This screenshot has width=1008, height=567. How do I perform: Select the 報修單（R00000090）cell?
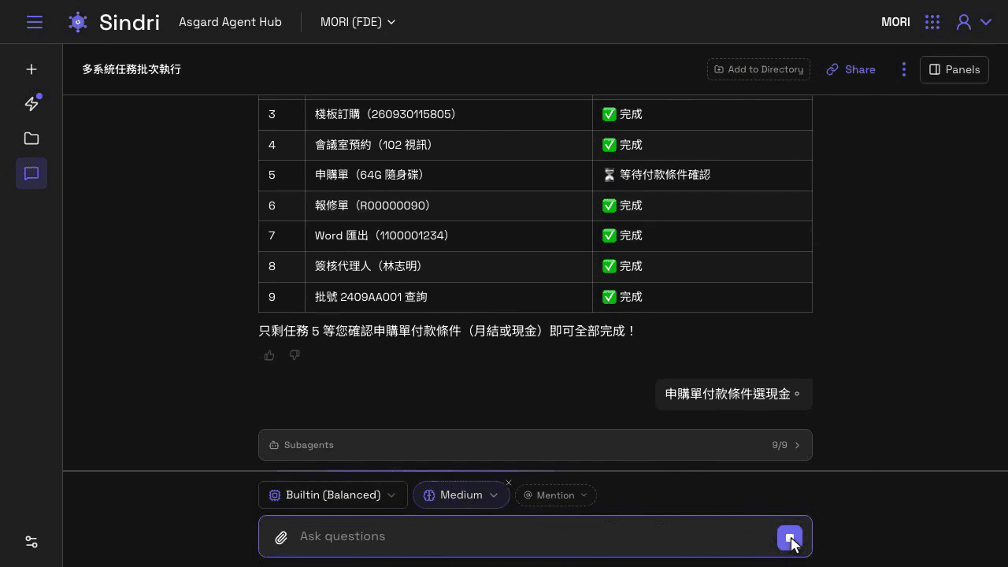coord(449,206)
